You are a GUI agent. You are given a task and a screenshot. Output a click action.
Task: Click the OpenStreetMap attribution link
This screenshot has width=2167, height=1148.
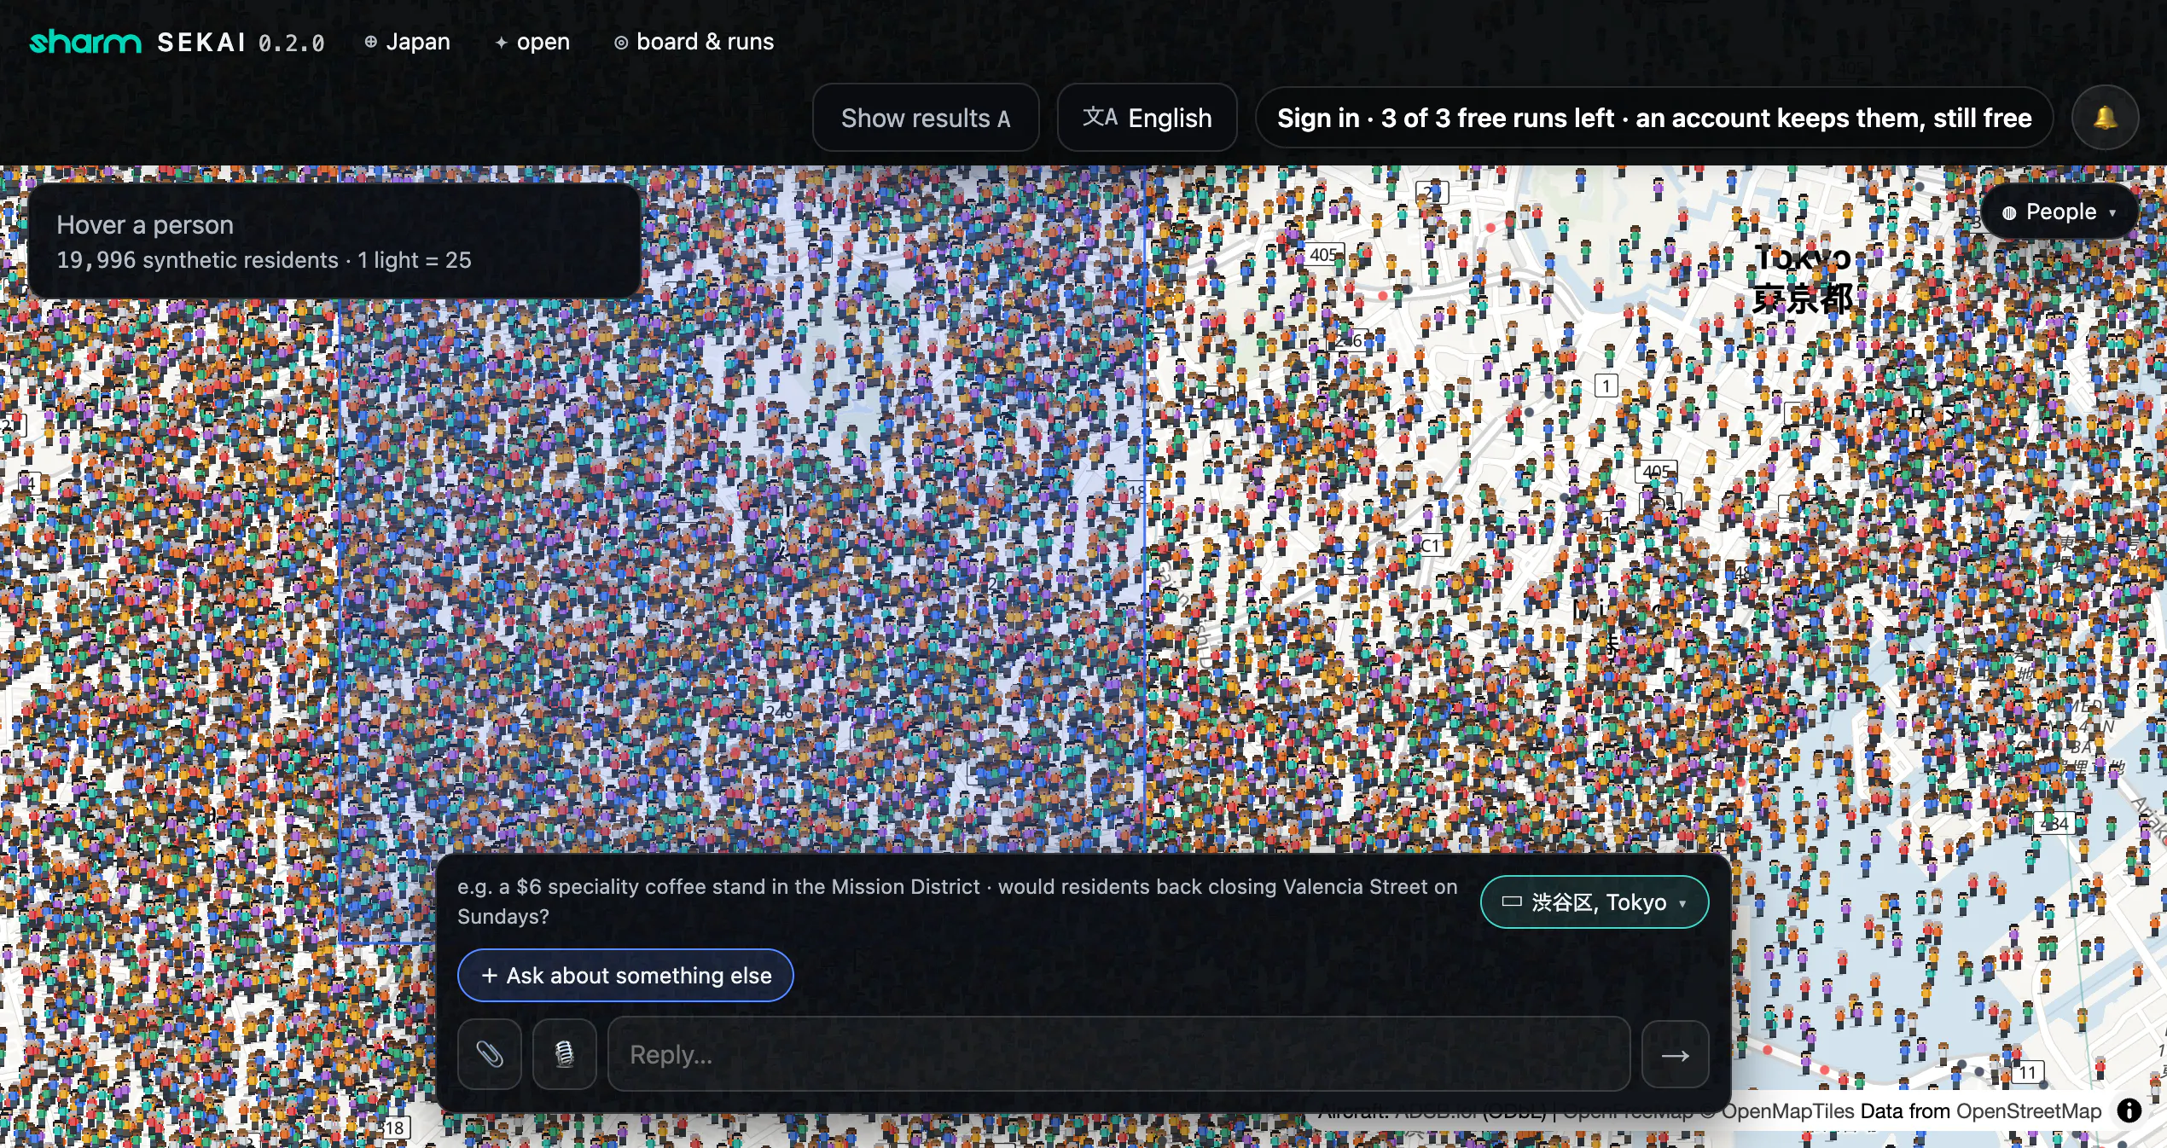click(x=2028, y=1110)
